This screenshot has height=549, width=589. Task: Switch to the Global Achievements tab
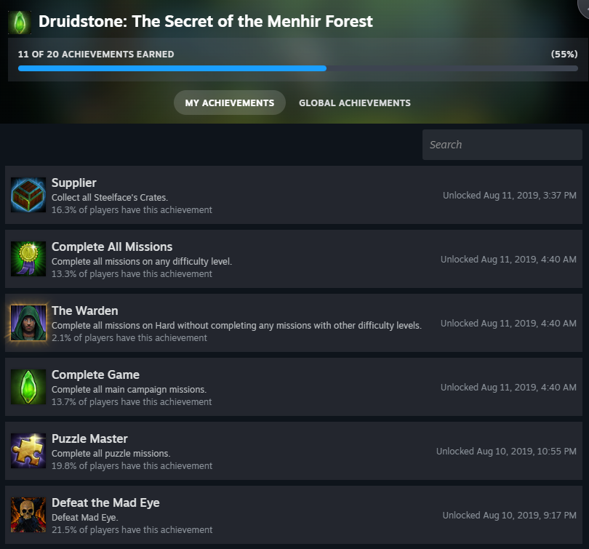355,103
